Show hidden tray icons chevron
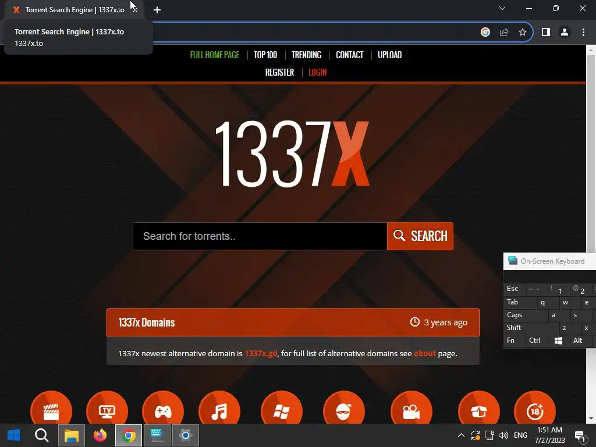Viewport: 596px width, 447px height. pyautogui.click(x=461, y=435)
